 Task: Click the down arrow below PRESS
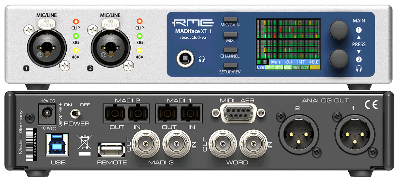(359, 52)
